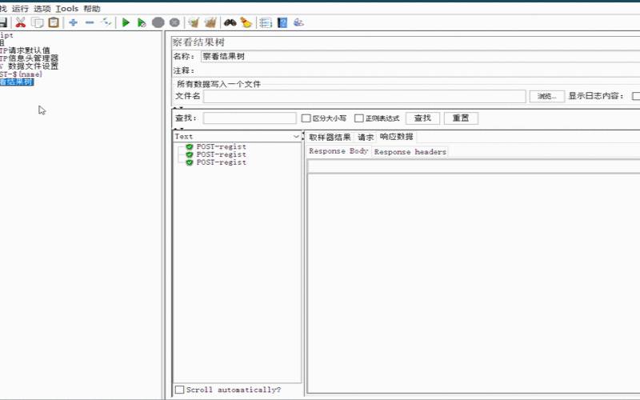
Task: Enable Scroll automatically? checkbox
Action: point(179,390)
